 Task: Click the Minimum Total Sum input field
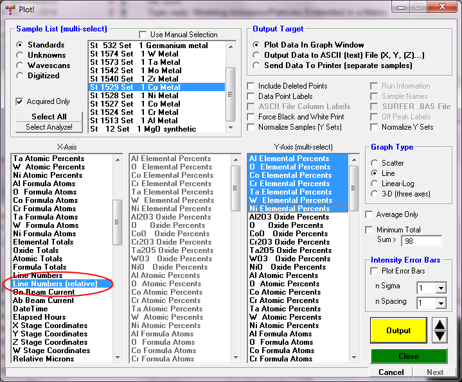click(x=421, y=241)
